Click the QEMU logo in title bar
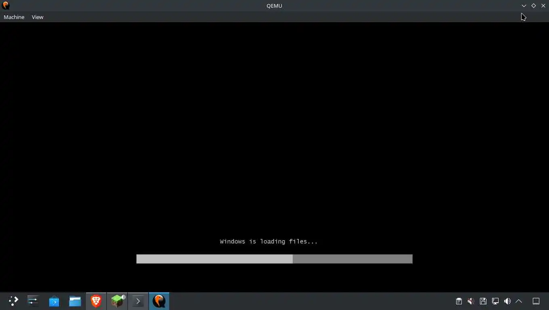 click(x=6, y=6)
